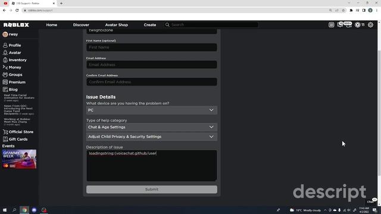Open Working at Roblox blog post

click(x=17, y=122)
